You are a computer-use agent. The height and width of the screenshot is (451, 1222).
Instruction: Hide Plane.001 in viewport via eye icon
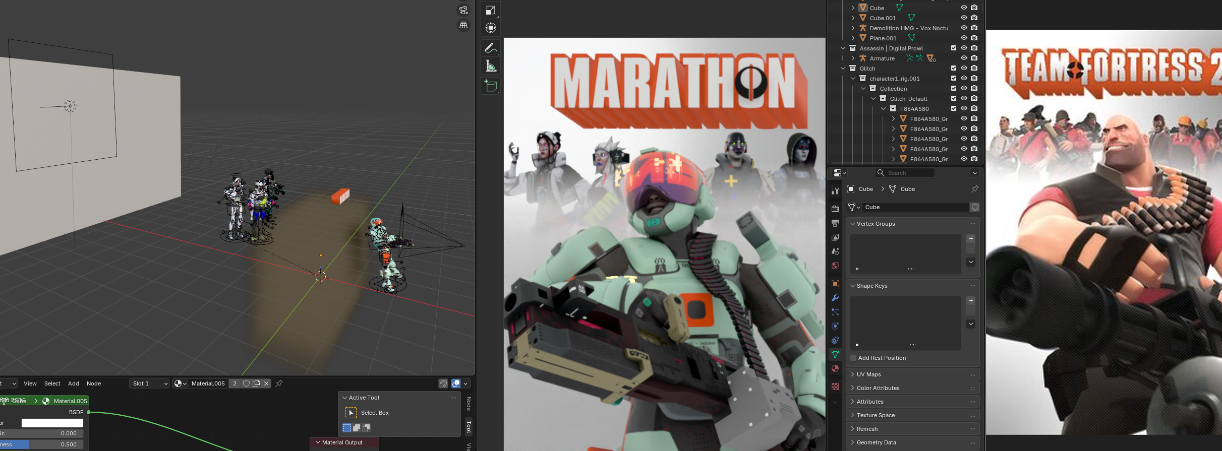point(964,38)
